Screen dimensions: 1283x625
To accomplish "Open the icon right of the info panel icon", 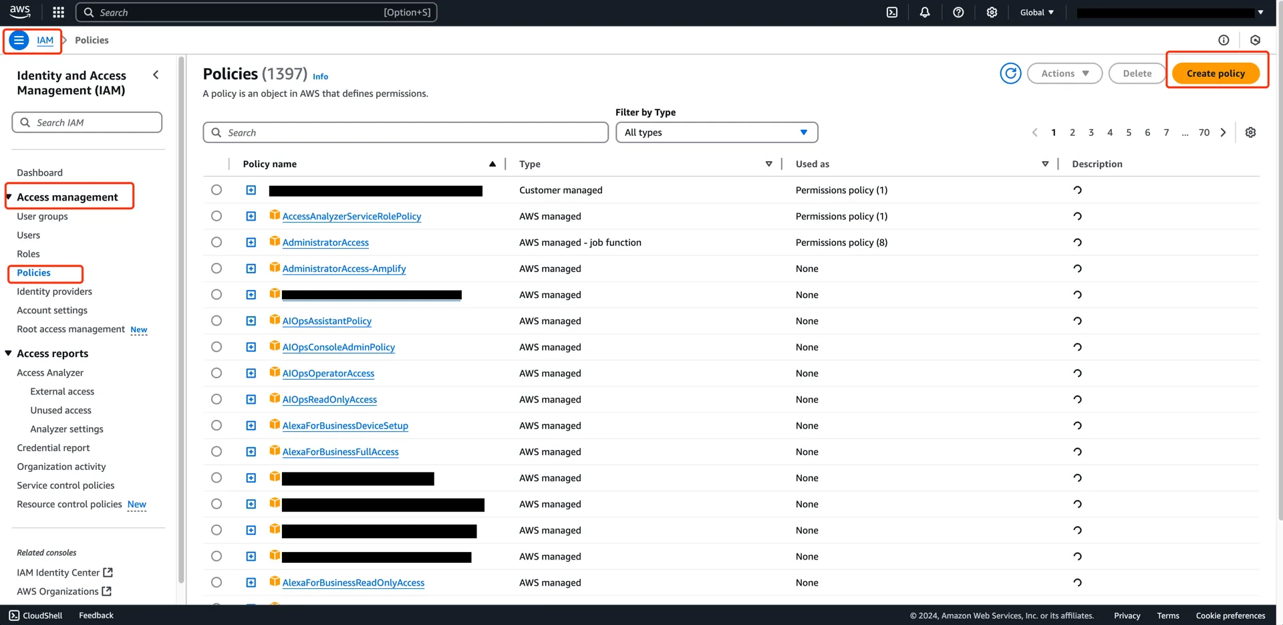I will [1256, 40].
